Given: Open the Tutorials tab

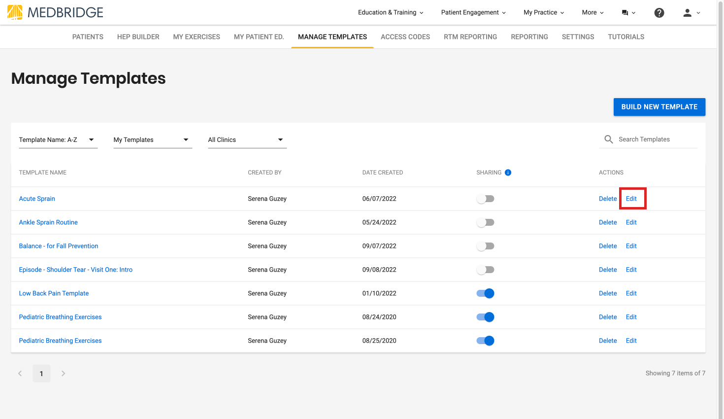Looking at the screenshot, I should [x=626, y=37].
